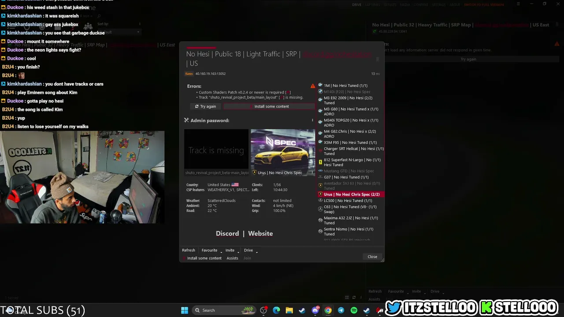The width and height of the screenshot is (564, 317).
Task: Select the M340i TOPG20 car entry
Action: (x=351, y=122)
